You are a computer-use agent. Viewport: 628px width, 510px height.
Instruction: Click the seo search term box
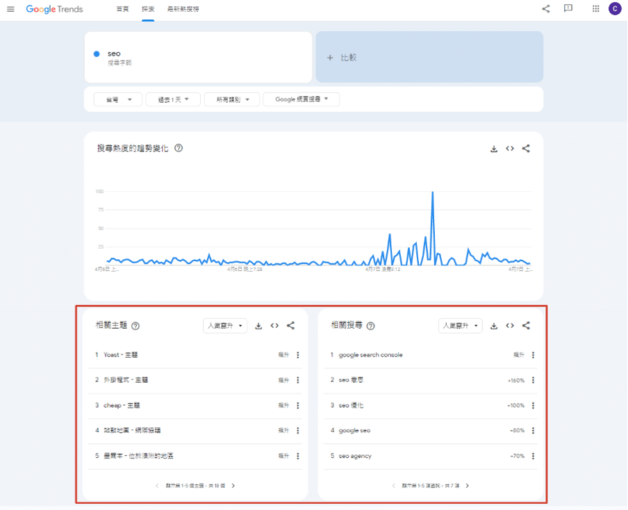point(198,57)
